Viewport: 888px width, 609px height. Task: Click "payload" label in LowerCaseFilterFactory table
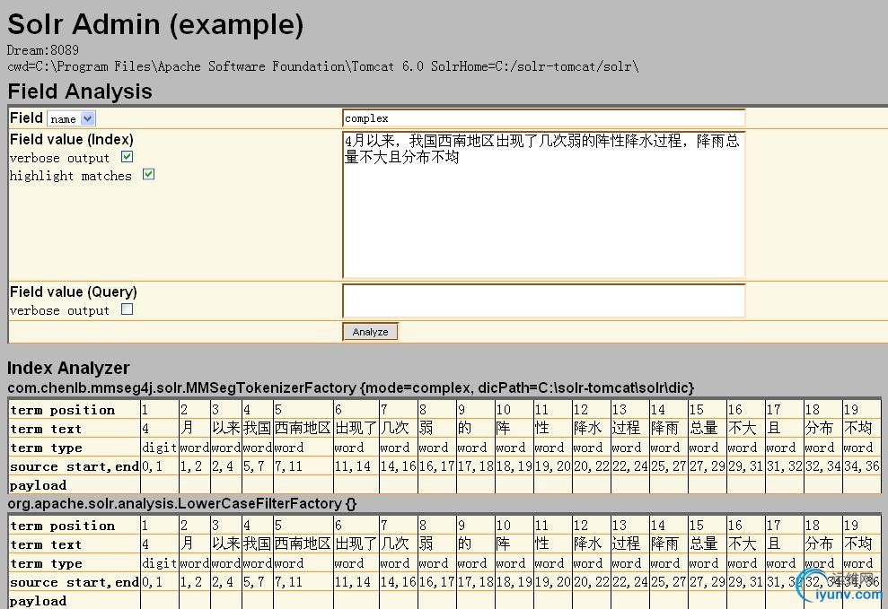pyautogui.click(x=38, y=601)
